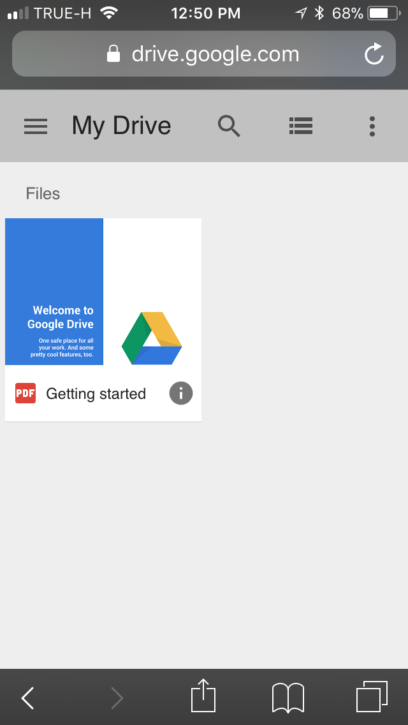This screenshot has height=725, width=408.
Task: Tap the Wi-Fi status icon
Action: tap(109, 13)
